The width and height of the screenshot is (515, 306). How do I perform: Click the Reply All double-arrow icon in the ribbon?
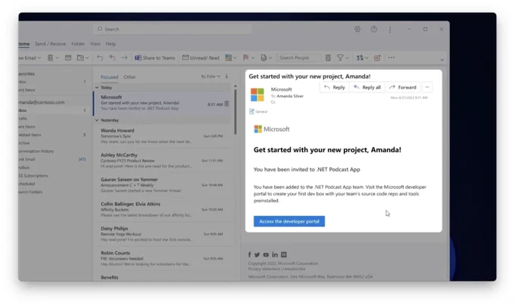pos(112,58)
